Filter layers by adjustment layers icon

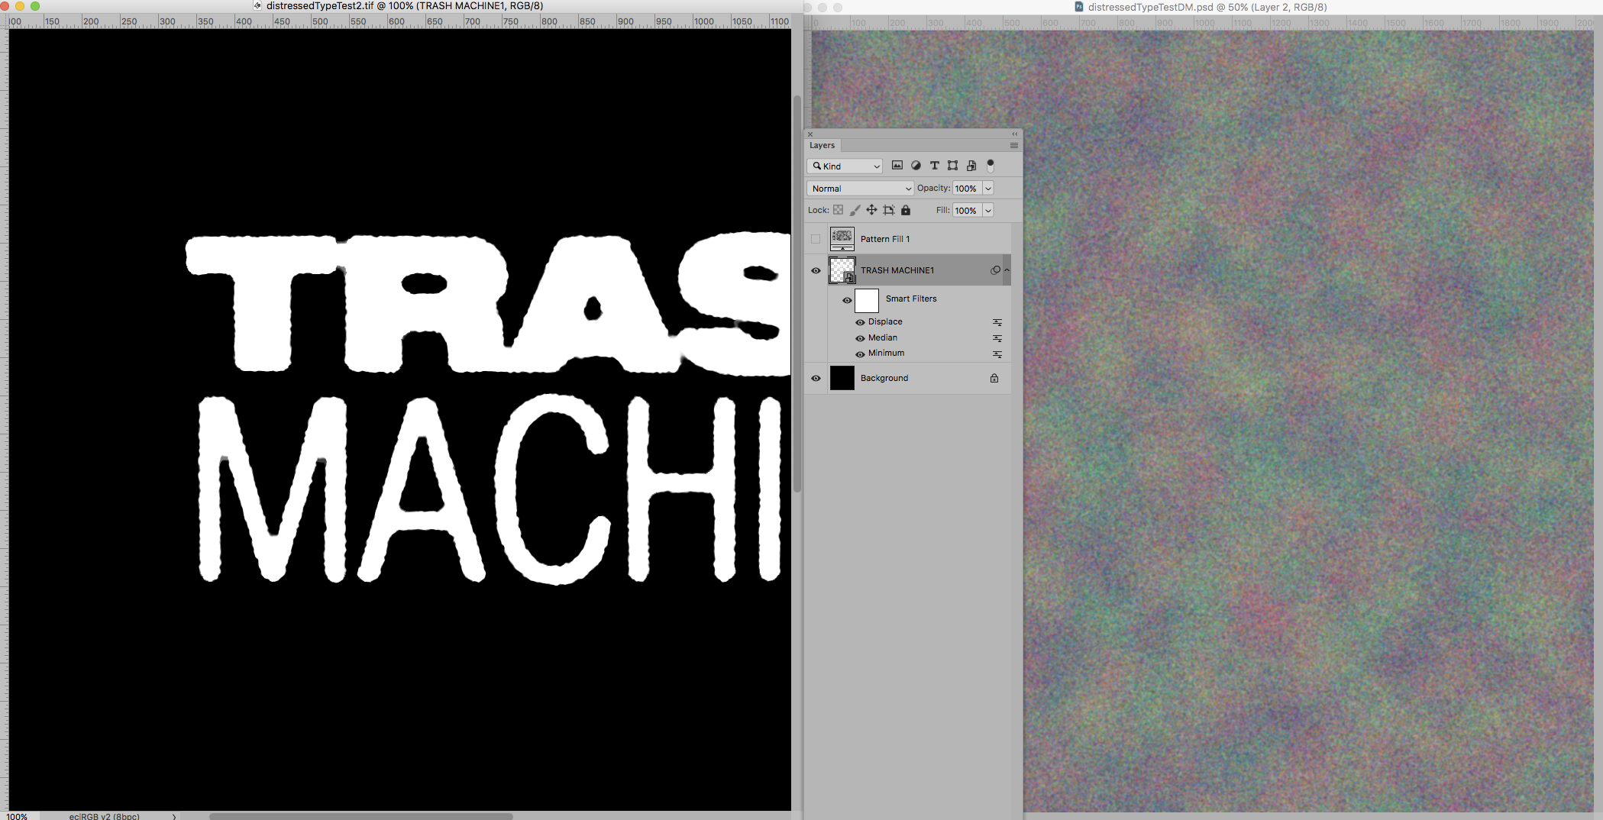[x=916, y=166]
